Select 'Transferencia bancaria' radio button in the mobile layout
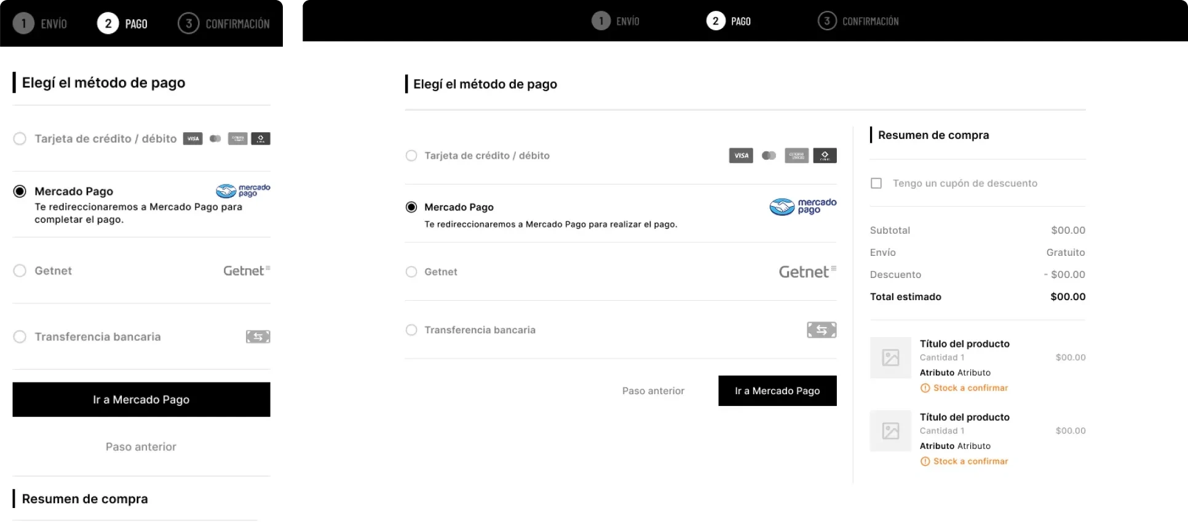The width and height of the screenshot is (1188, 524). [20, 336]
